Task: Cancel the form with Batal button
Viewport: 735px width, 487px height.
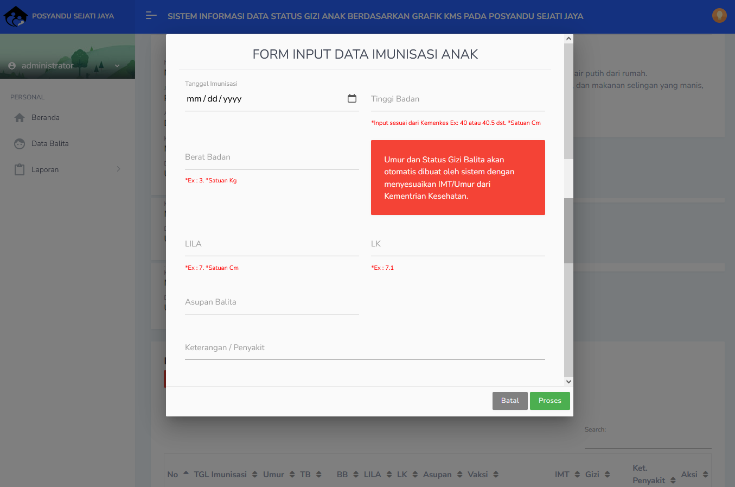Action: point(509,401)
